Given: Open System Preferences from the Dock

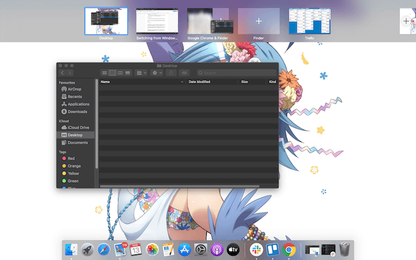Looking at the screenshot, I should 201,250.
